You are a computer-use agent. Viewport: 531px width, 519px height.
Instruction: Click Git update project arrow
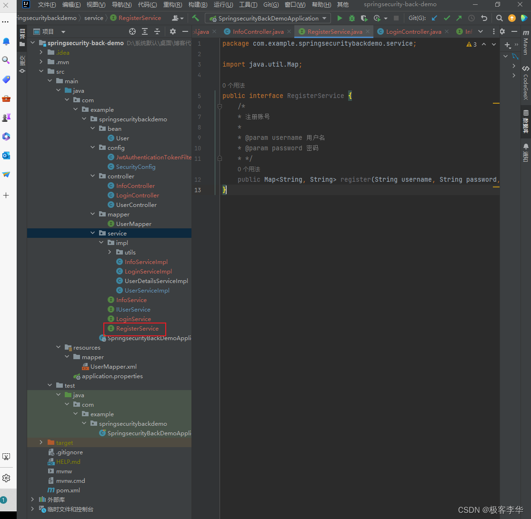[x=434, y=18]
